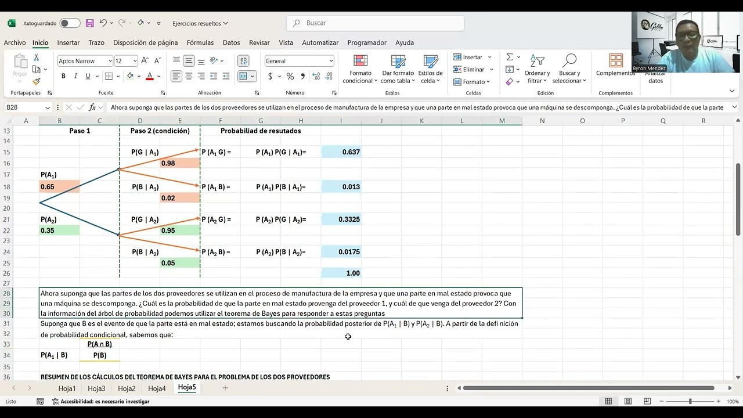Apply the red font color swatch
This screenshot has height=418, width=743.
coord(149,76)
